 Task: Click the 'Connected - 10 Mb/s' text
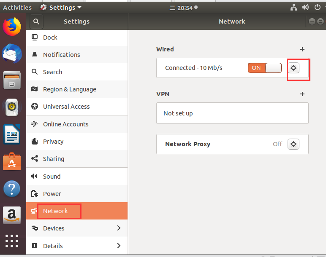click(x=193, y=68)
